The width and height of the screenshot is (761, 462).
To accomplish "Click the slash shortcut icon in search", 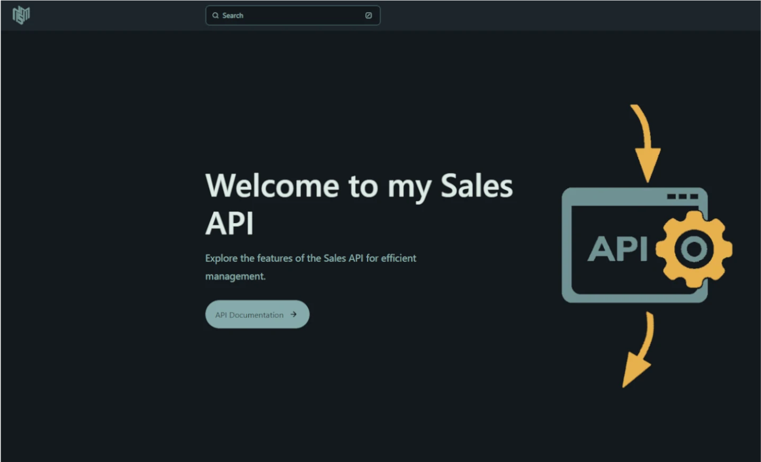I will (369, 15).
